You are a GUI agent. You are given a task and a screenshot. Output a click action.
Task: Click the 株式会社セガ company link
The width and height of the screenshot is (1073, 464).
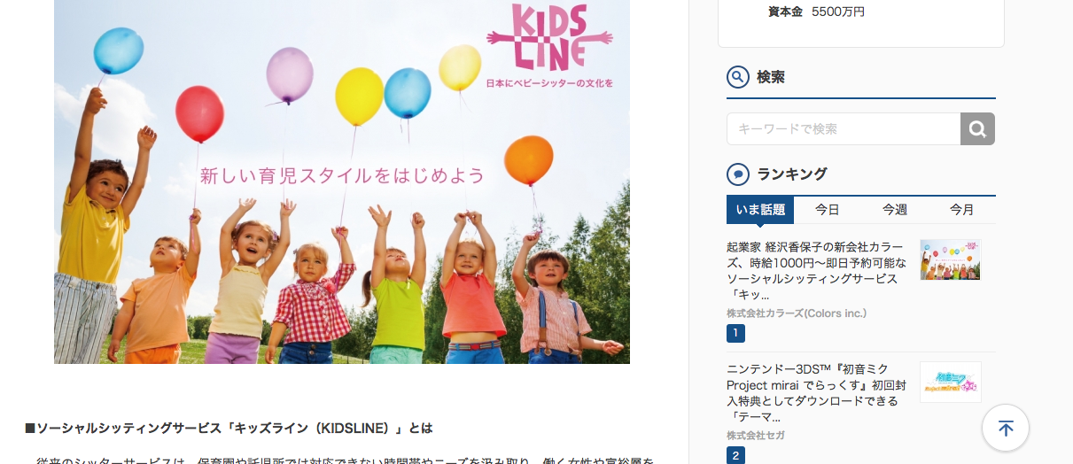tap(756, 436)
